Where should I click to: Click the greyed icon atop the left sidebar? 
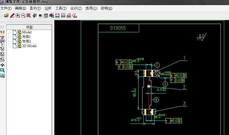[2, 27]
